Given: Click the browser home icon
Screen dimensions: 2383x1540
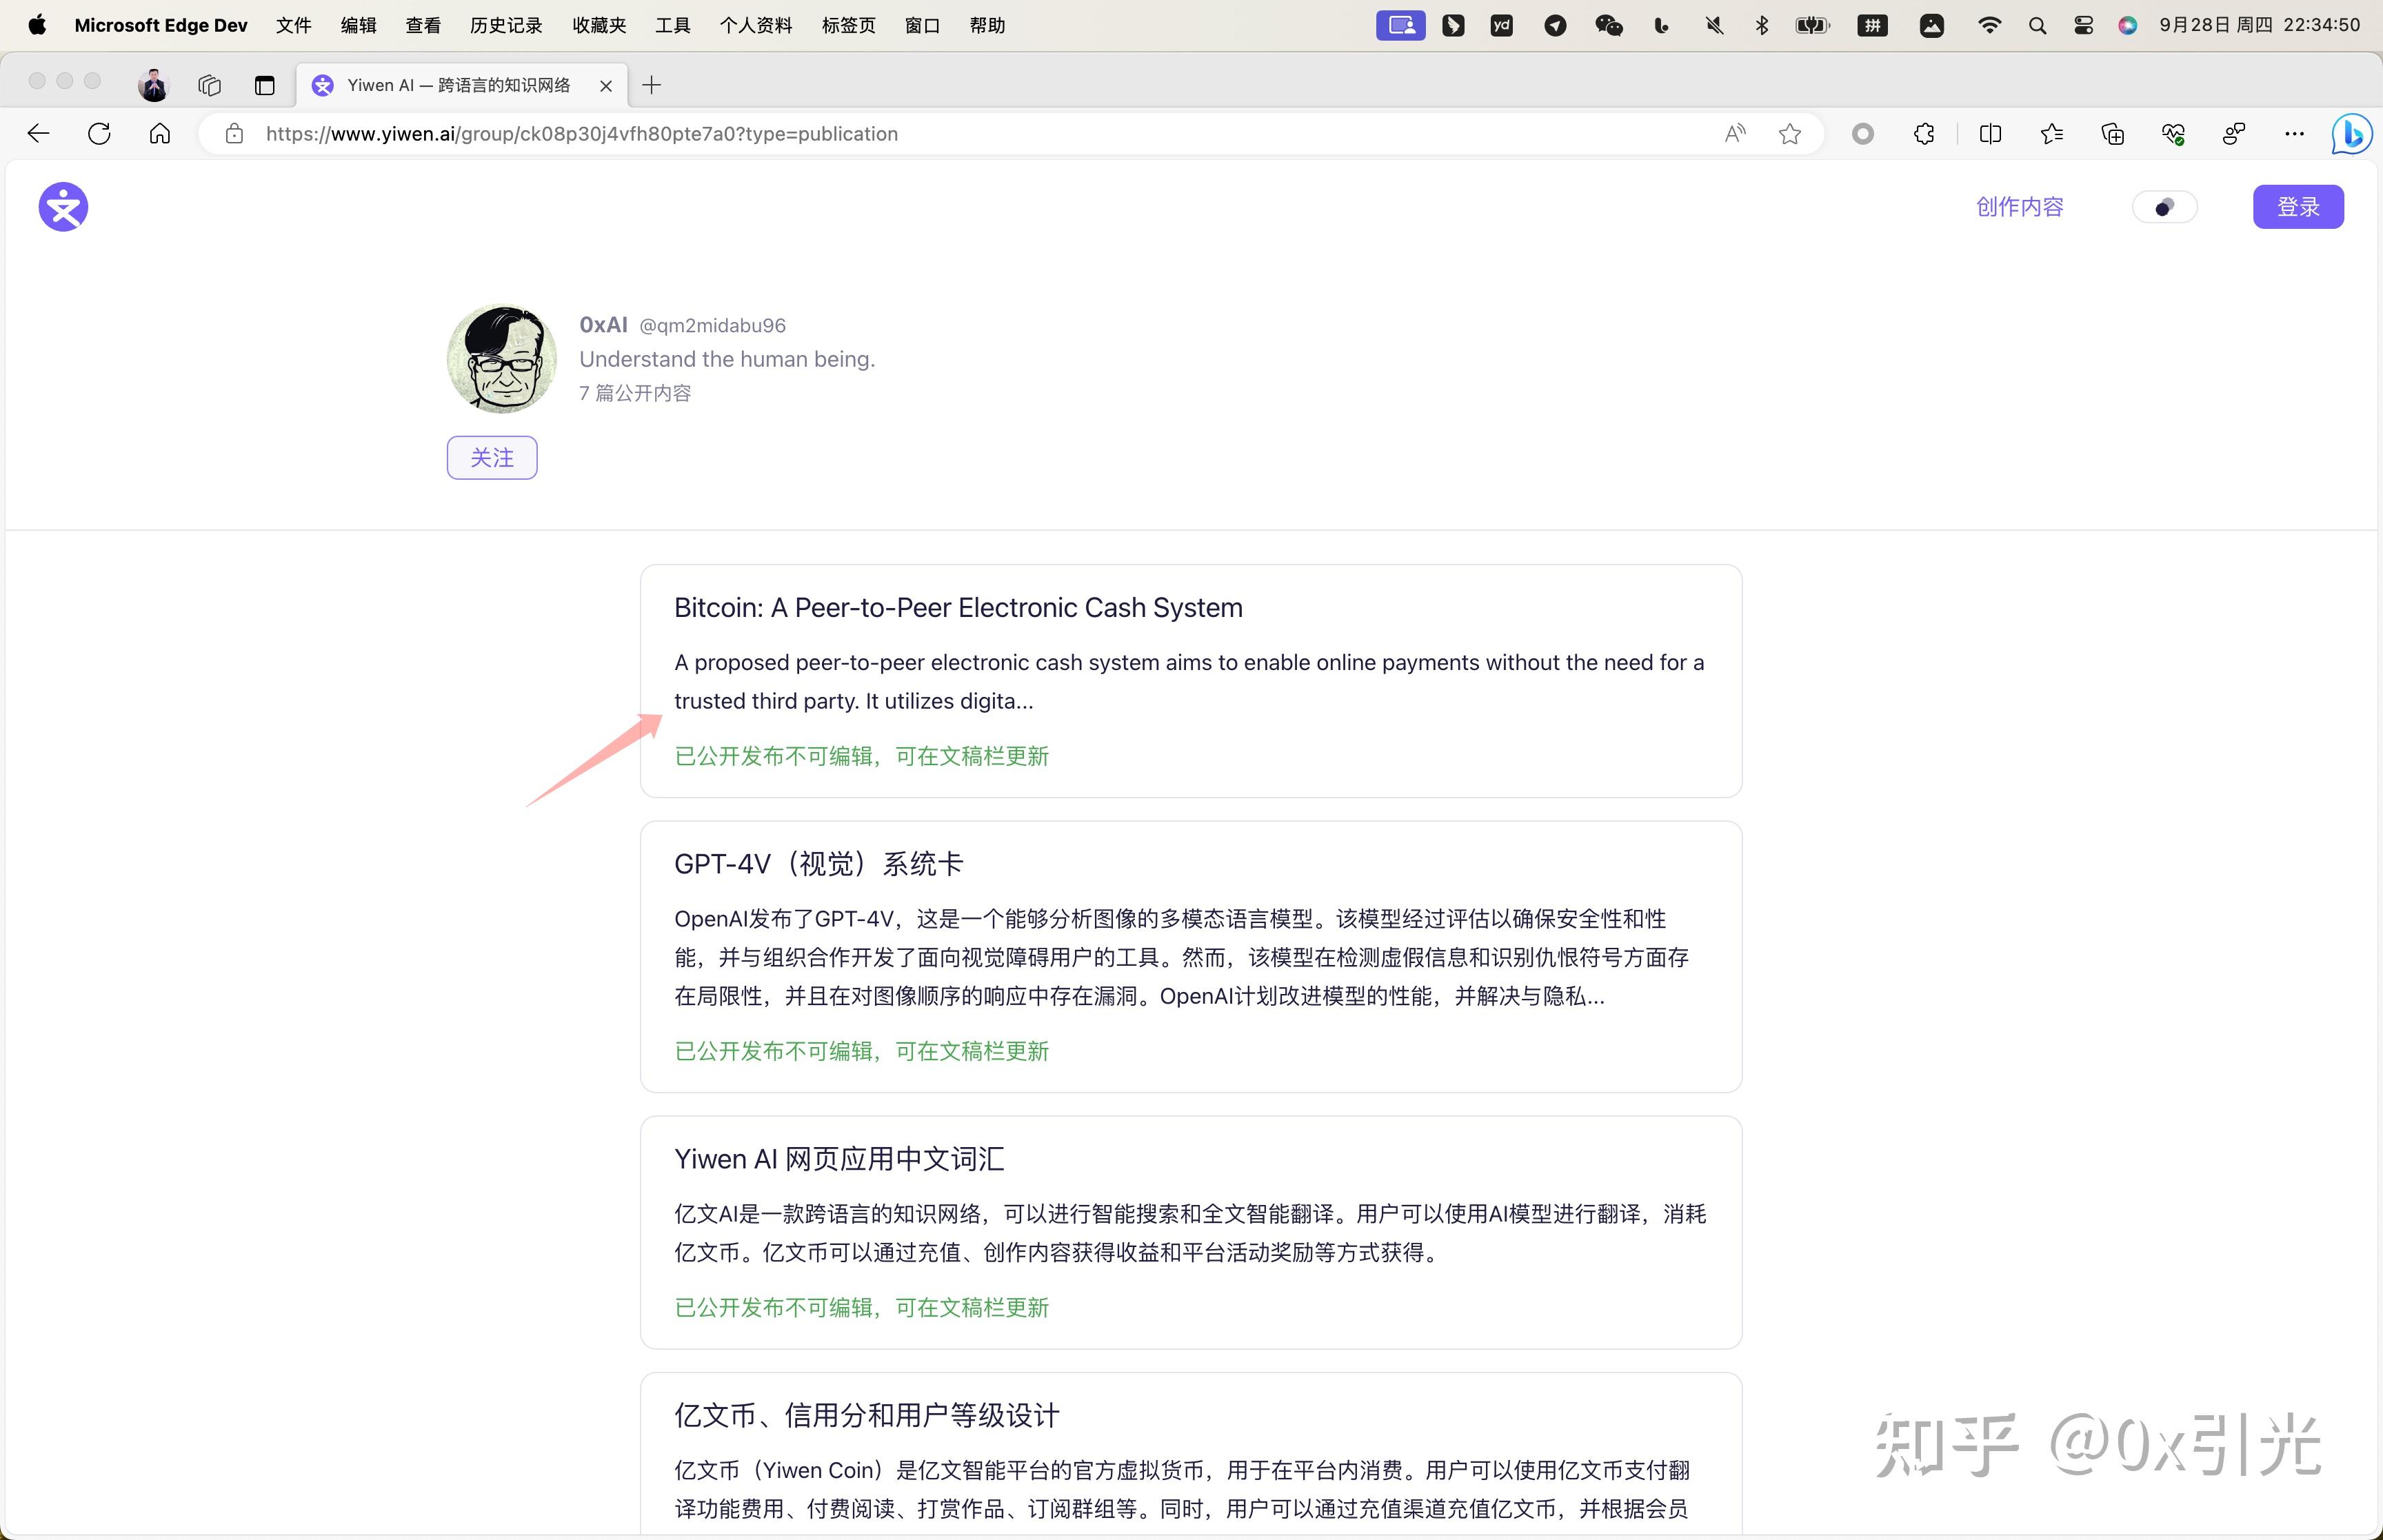Looking at the screenshot, I should point(160,134).
